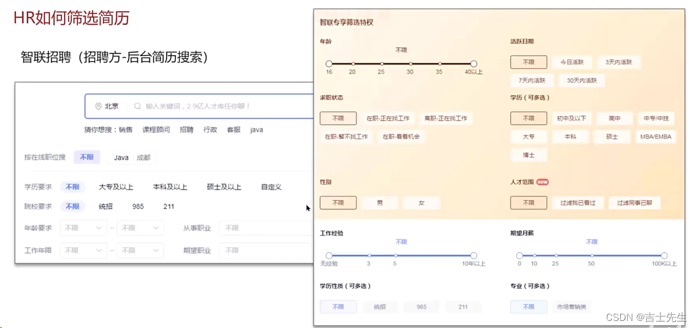Click suggested keyword java
696x328 pixels.
coord(256,129)
